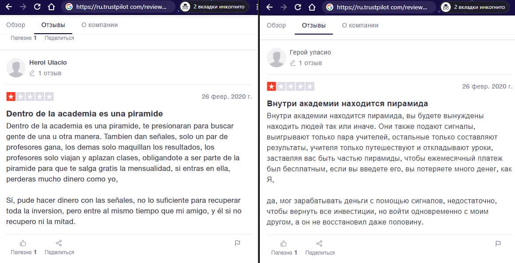Viewport: 515px width, 263px height.
Task: Click the Поделиться share label under the Russian review
Action: point(320,253)
